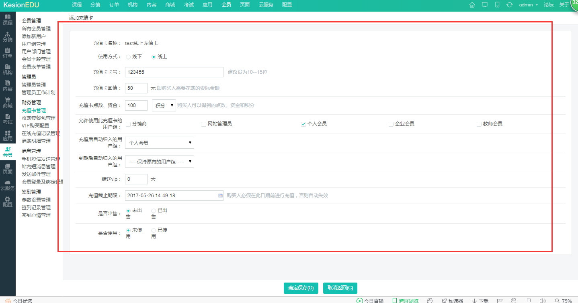This screenshot has height=303, width=578.
Task: Click the 充值截止期限 date input field
Action: [173, 195]
